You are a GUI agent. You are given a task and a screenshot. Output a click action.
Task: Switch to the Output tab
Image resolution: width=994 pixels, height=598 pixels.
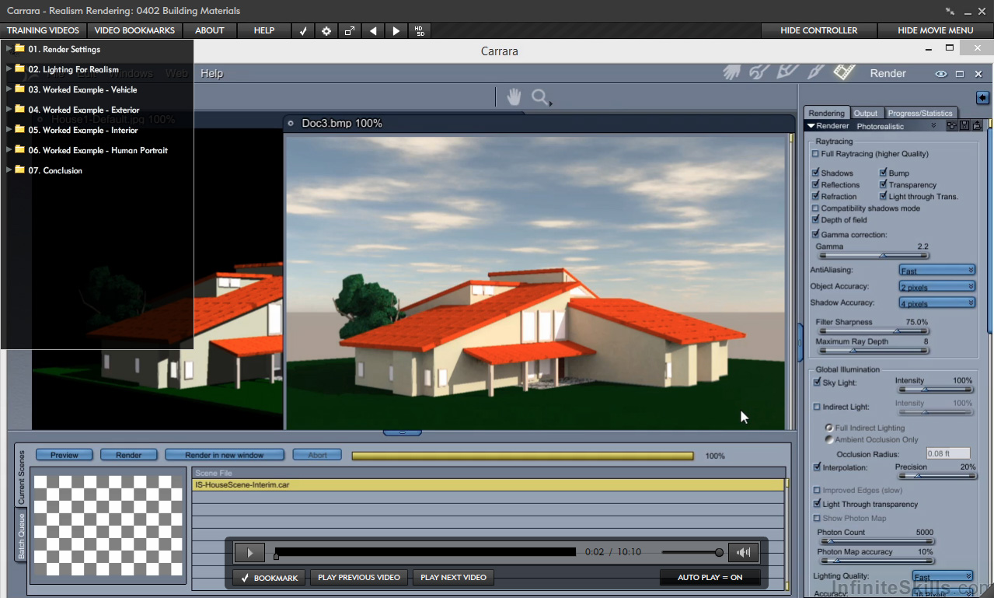pos(865,113)
